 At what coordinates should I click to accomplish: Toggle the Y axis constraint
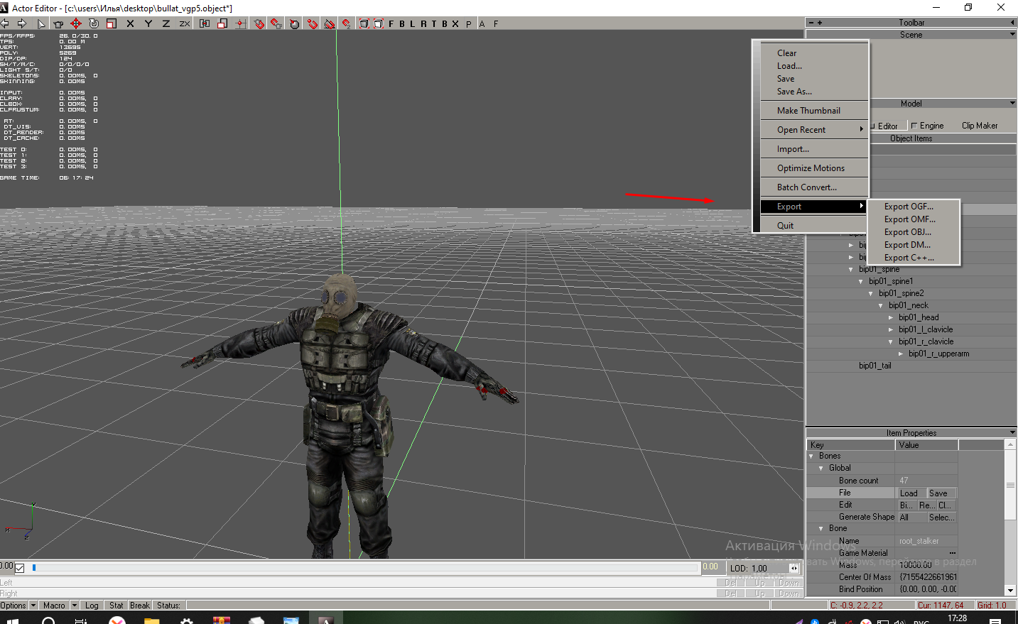click(148, 23)
